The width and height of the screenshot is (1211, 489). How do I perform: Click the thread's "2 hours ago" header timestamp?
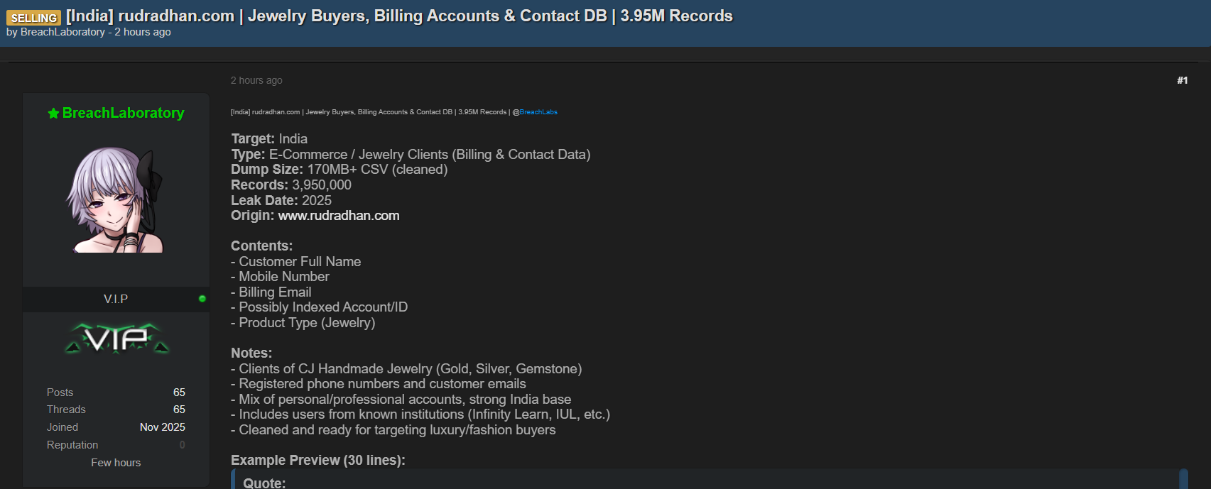(143, 32)
